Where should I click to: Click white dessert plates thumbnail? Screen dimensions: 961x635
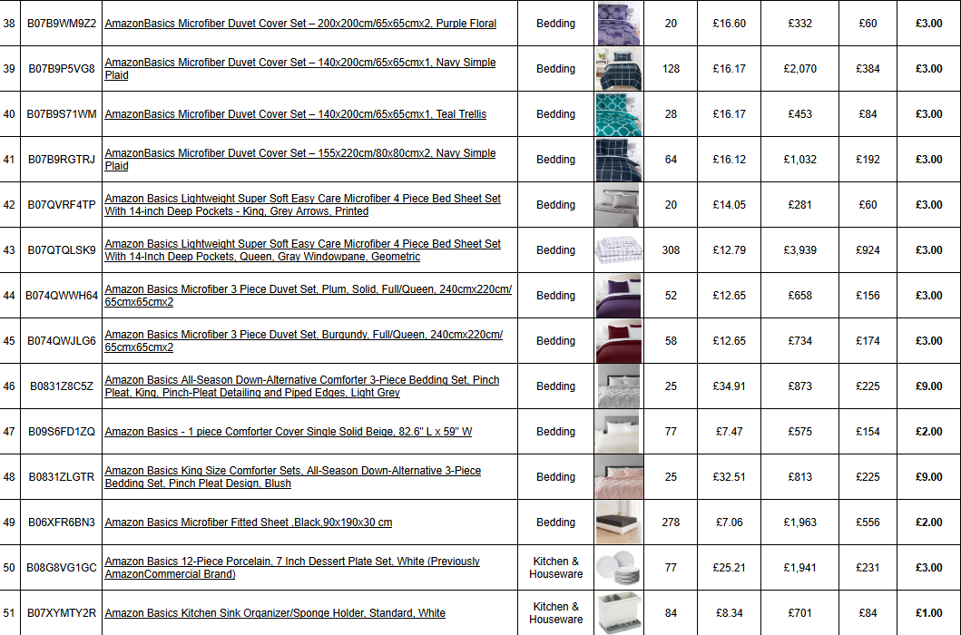[x=618, y=568]
